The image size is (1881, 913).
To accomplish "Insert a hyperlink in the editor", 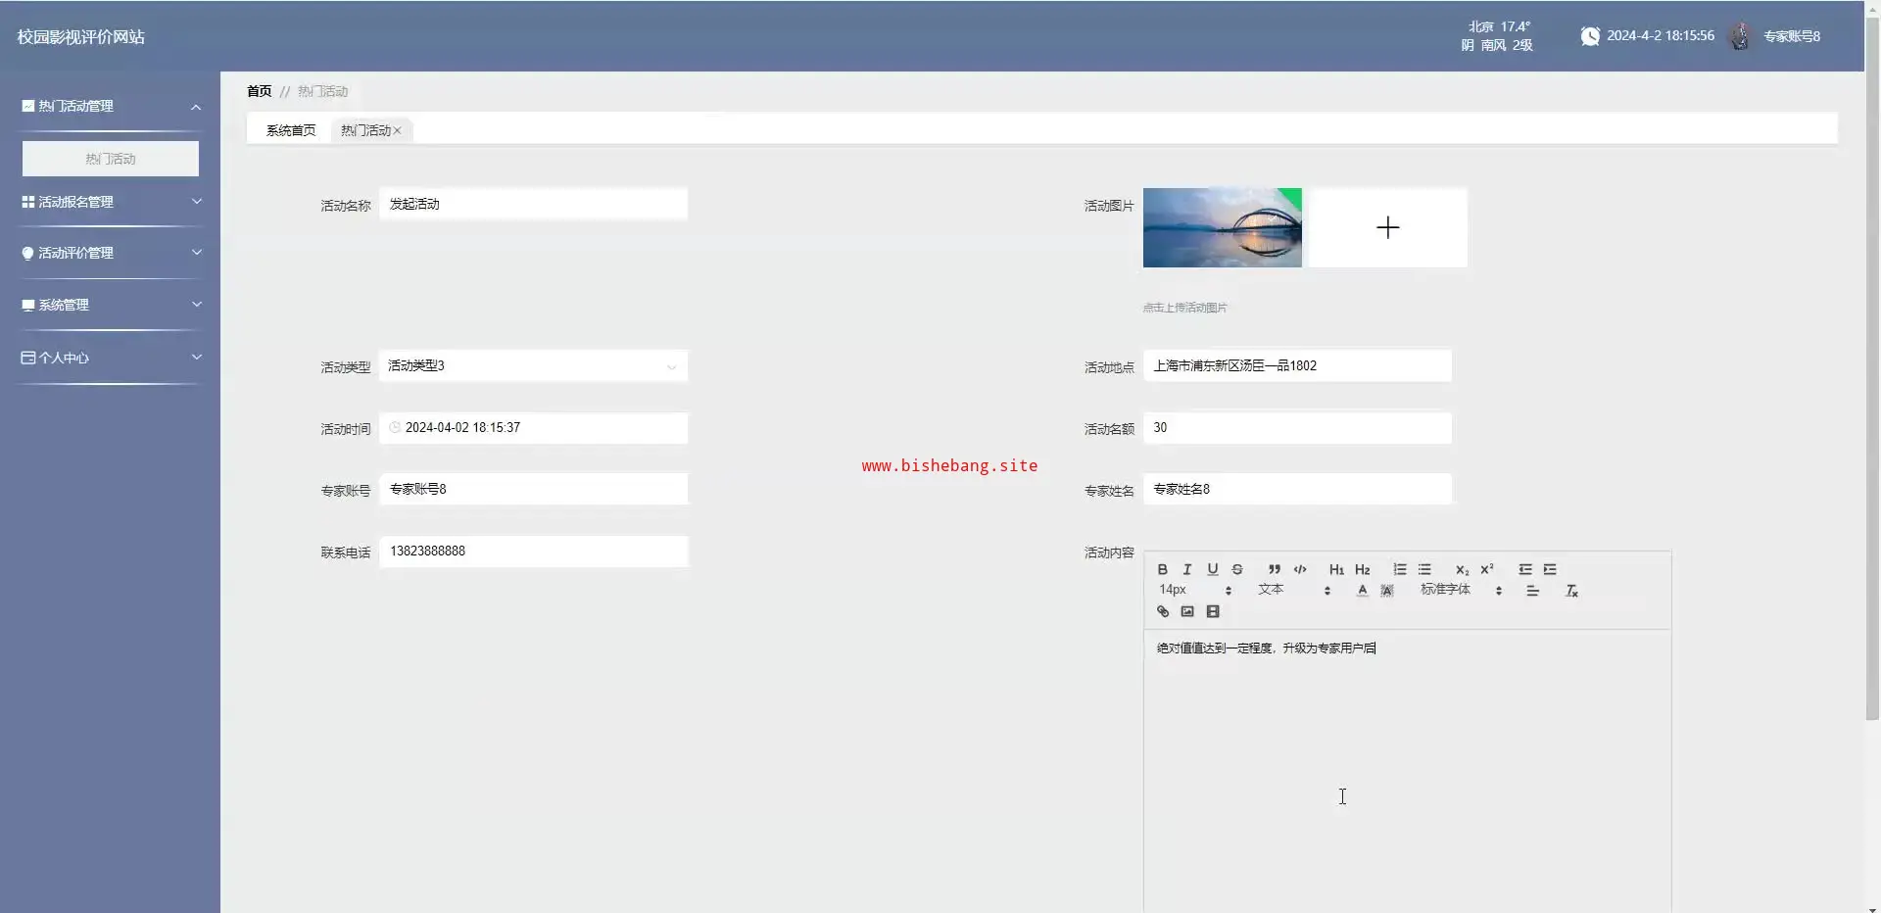I will [1163, 612].
